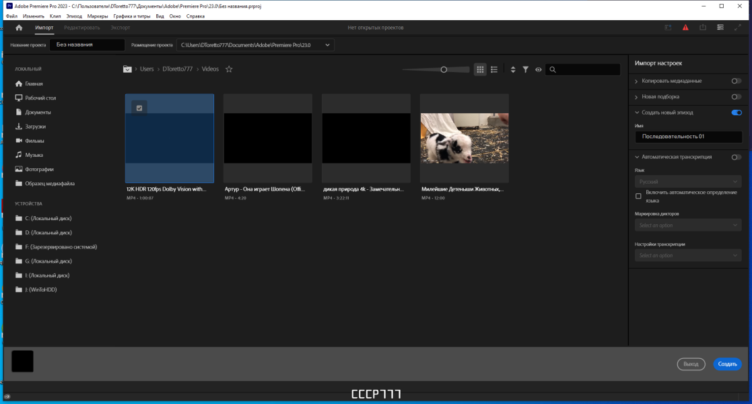752x404 pixels.
Task: Click the Выход button
Action: 691,364
